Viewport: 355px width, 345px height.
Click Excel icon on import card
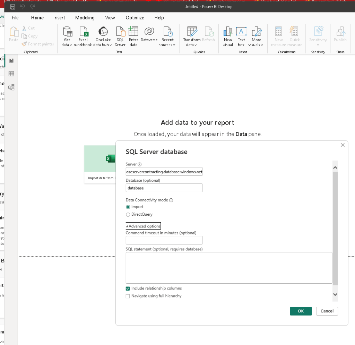pyautogui.click(x=111, y=158)
